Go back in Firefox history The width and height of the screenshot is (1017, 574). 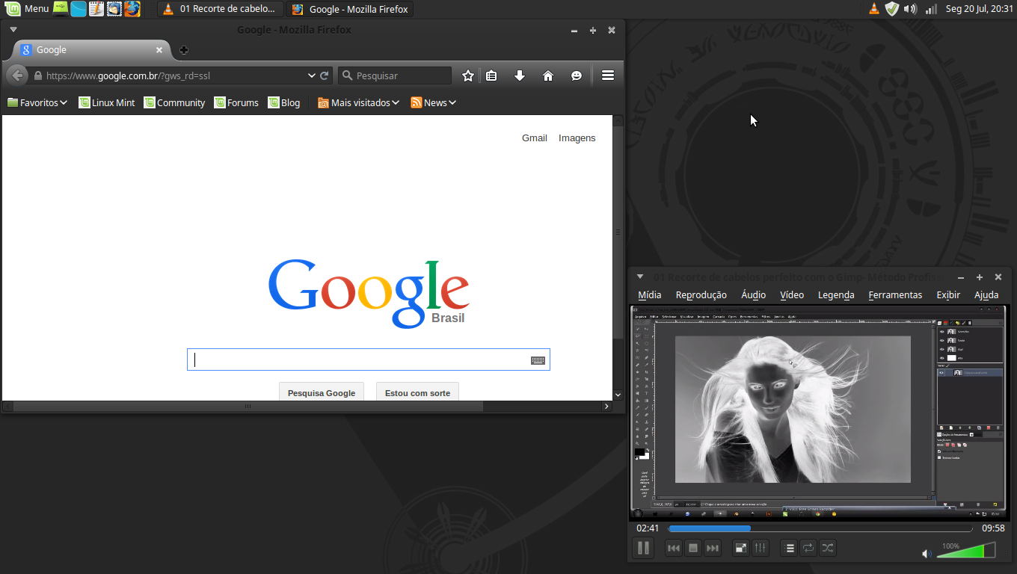point(17,75)
